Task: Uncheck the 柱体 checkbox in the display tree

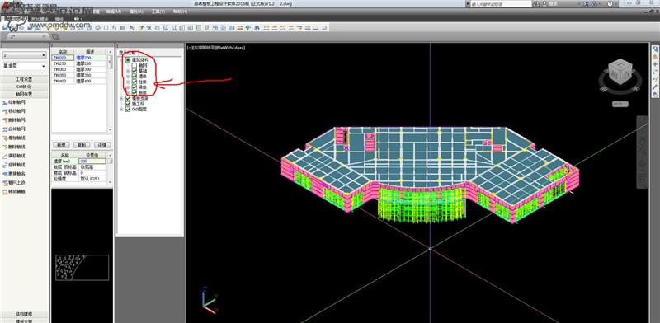Action: coord(134,82)
